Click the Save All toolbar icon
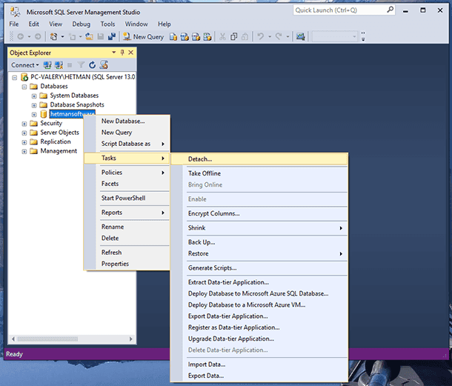 click(112, 36)
